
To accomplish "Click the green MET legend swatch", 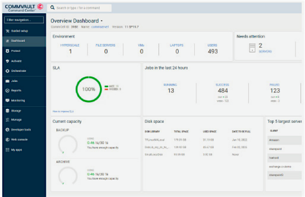I will coord(106,87).
